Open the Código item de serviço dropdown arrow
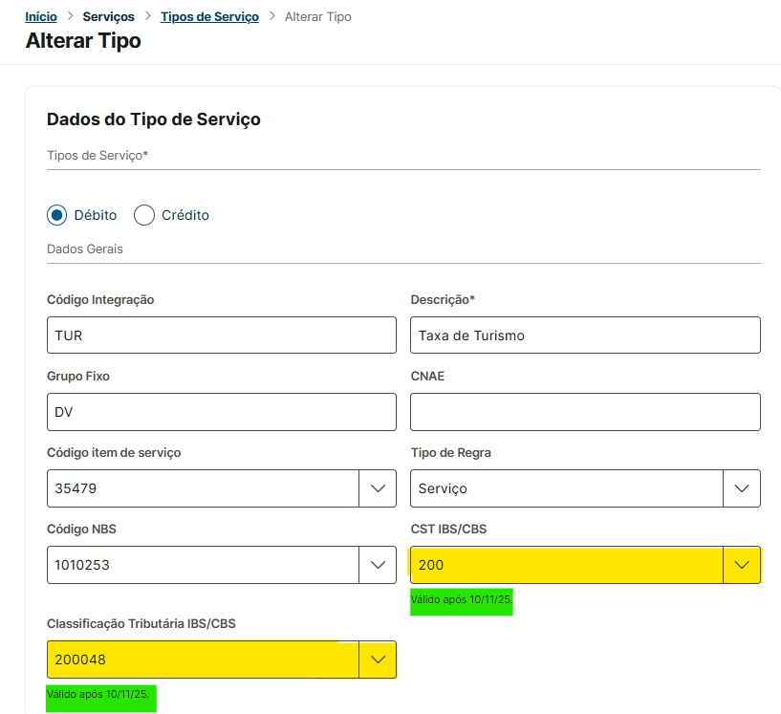The image size is (781, 714). [378, 488]
